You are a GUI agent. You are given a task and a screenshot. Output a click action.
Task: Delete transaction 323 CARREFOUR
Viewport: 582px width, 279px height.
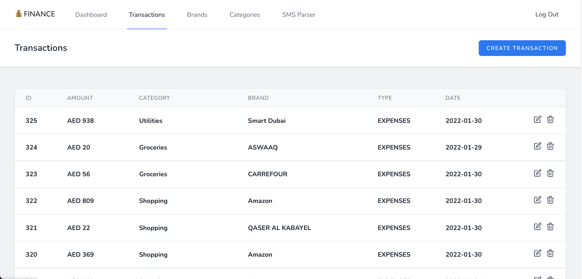(x=550, y=173)
